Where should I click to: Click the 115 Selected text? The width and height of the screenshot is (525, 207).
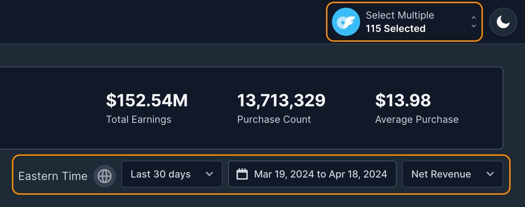(x=396, y=29)
